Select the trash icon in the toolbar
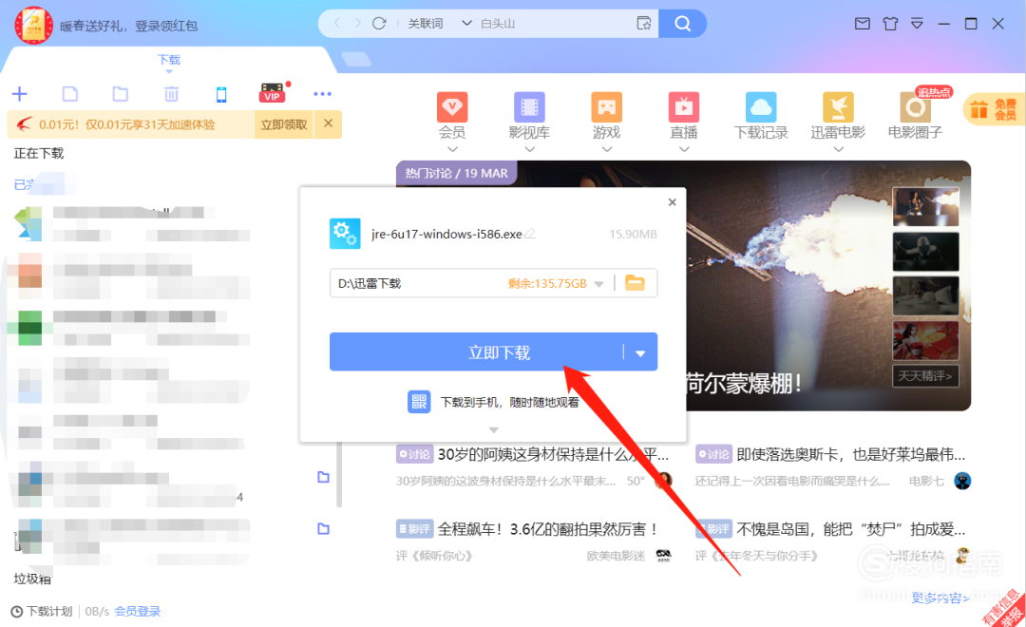Viewport: 1026px width, 627px height. tap(172, 94)
